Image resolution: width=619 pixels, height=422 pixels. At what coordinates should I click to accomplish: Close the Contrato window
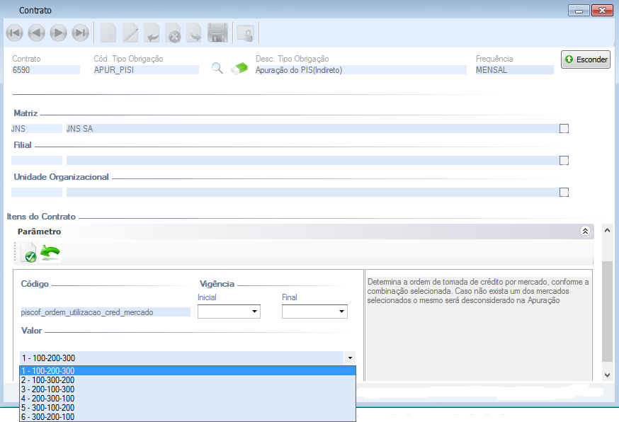point(602,10)
